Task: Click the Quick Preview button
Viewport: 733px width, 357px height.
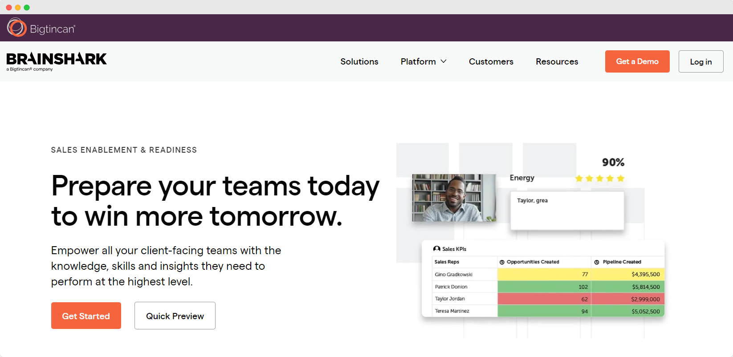Action: [x=175, y=316]
